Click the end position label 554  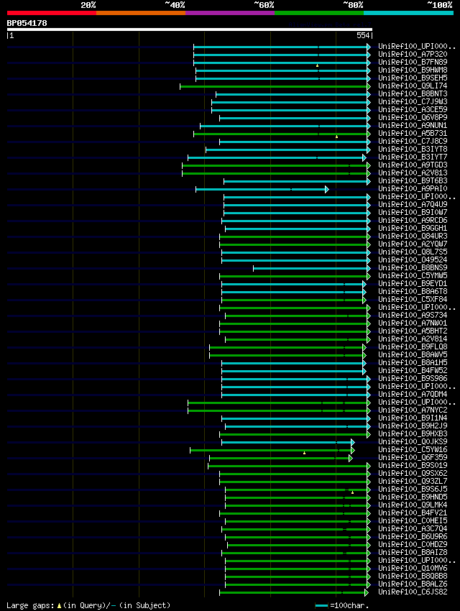click(x=363, y=35)
